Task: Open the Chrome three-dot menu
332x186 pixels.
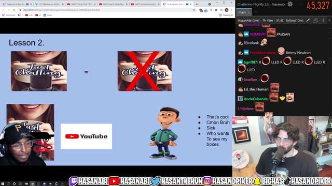Action: pyautogui.click(x=232, y=10)
